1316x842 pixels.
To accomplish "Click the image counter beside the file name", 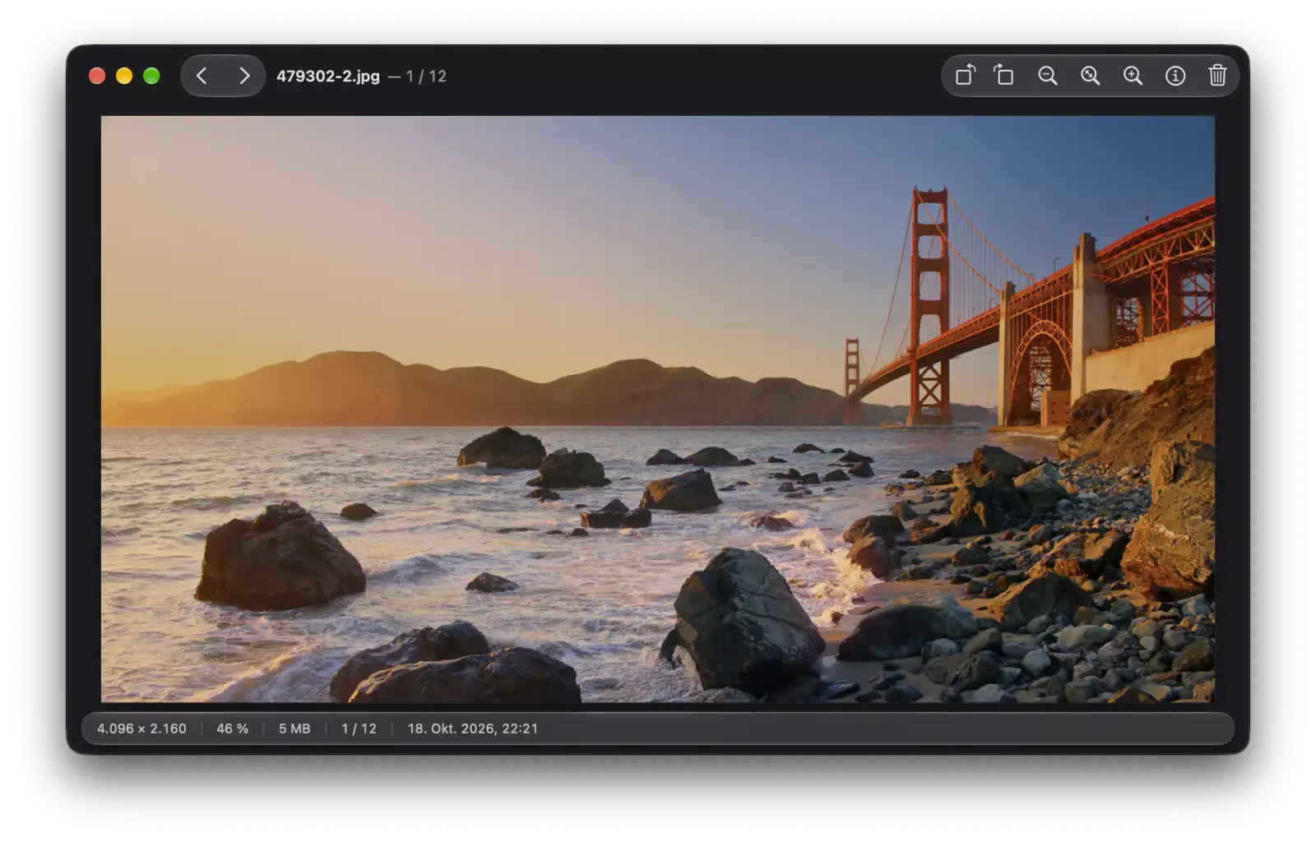I will tap(426, 76).
